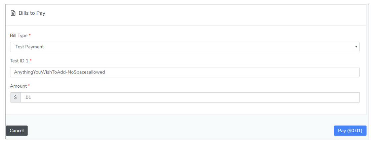Click the red asterisk beside Test ID 1
Screen dimensions: 375x145
(31, 60)
